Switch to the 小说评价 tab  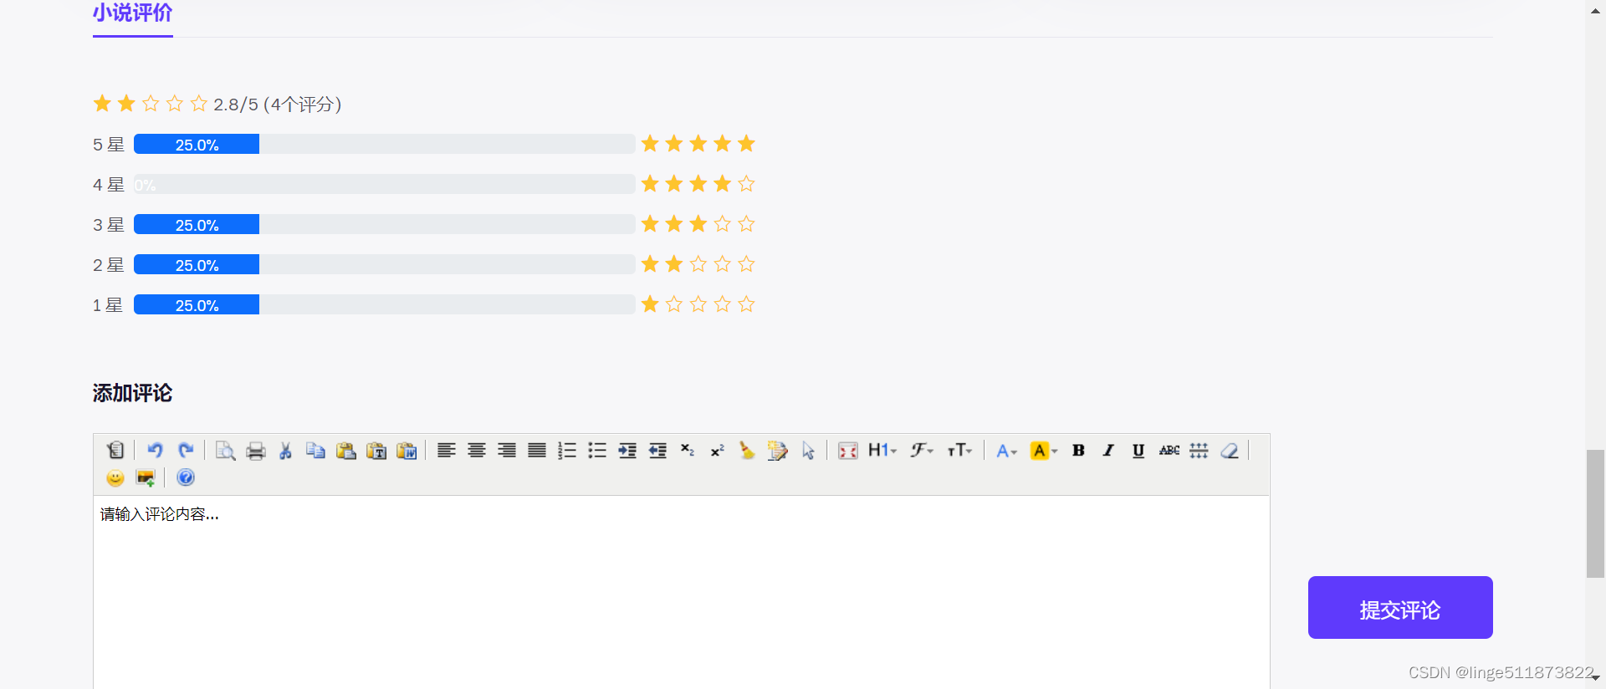tap(132, 13)
